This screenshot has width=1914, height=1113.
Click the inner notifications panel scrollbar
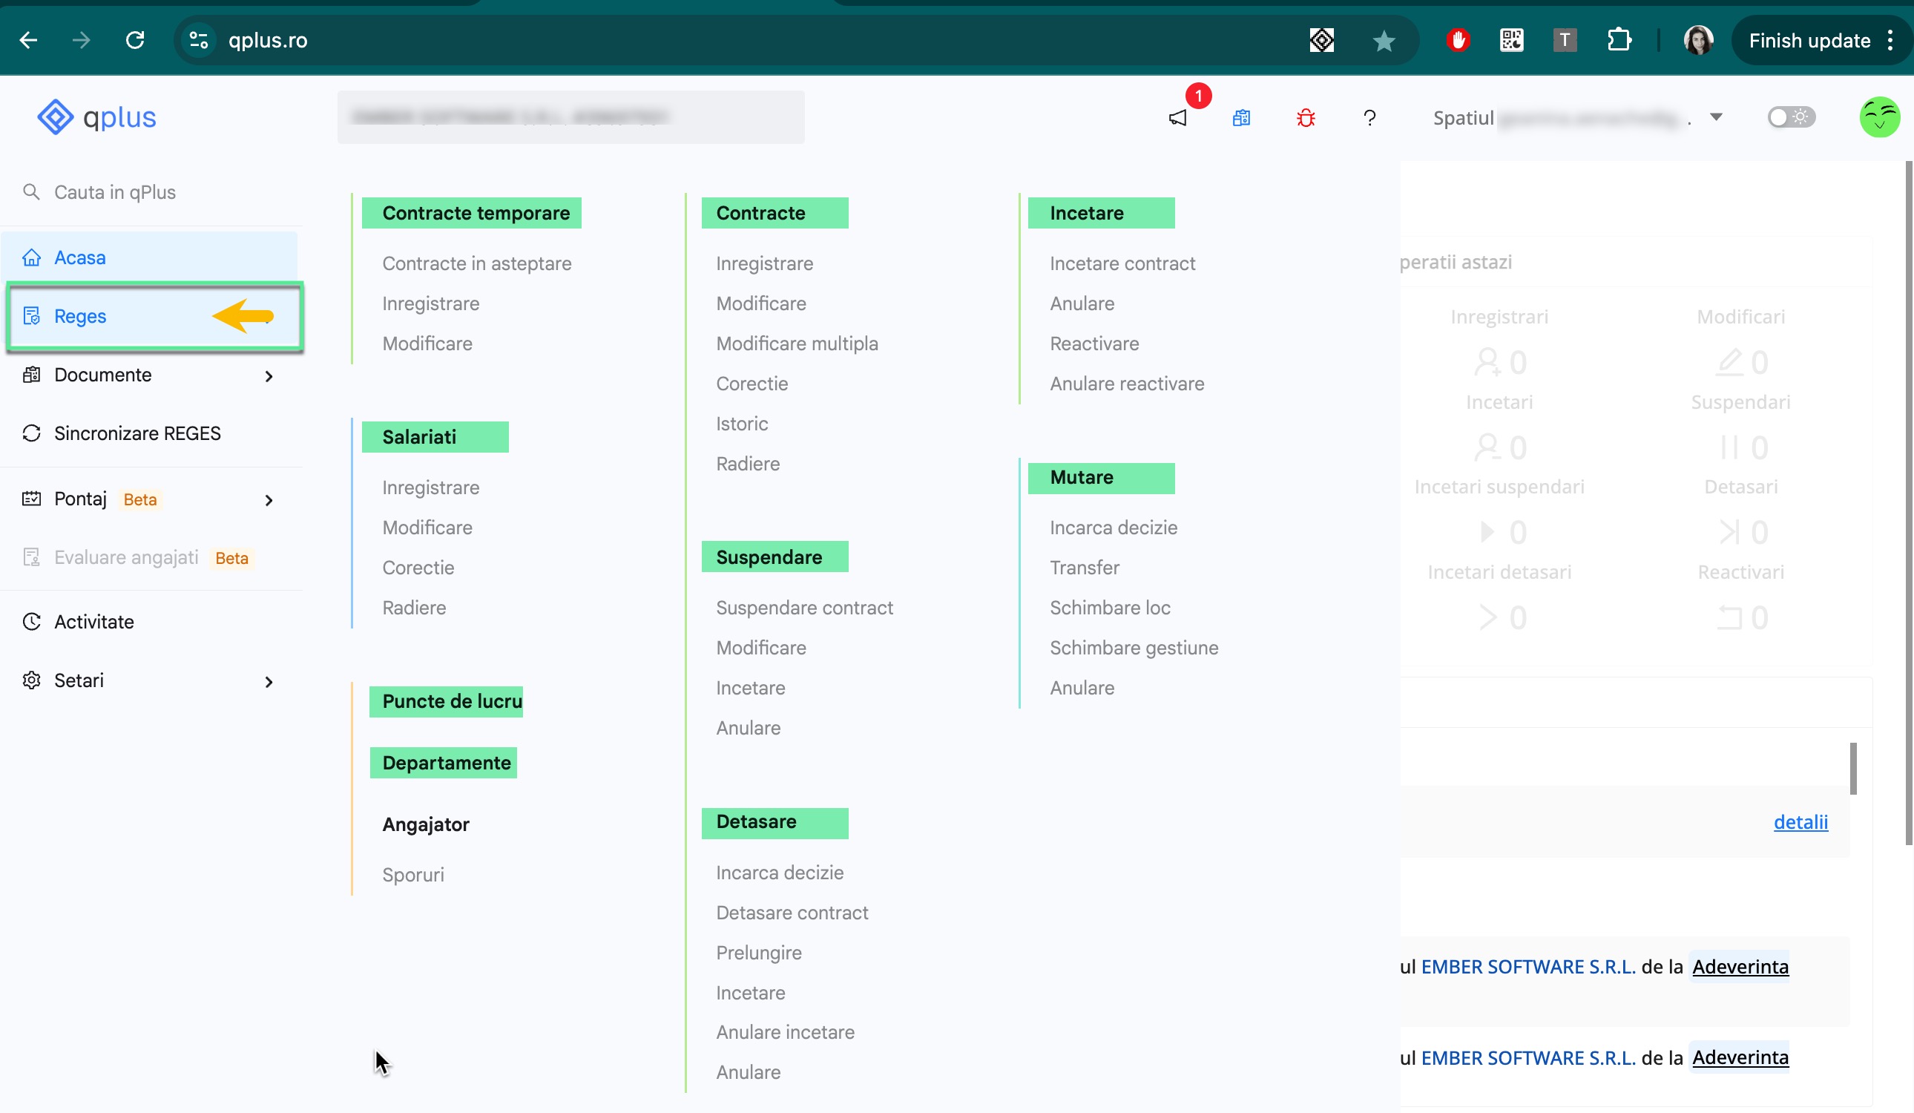pyautogui.click(x=1853, y=767)
